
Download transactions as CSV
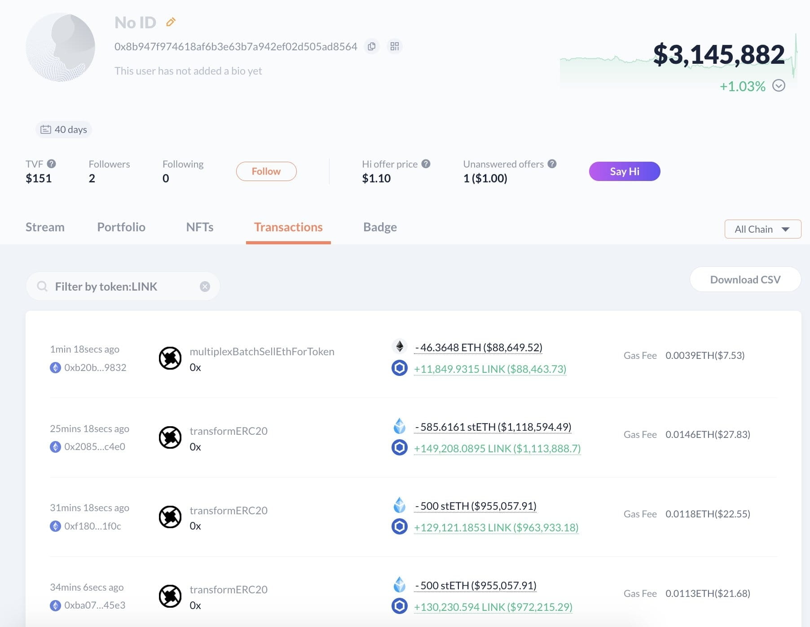[x=745, y=279]
